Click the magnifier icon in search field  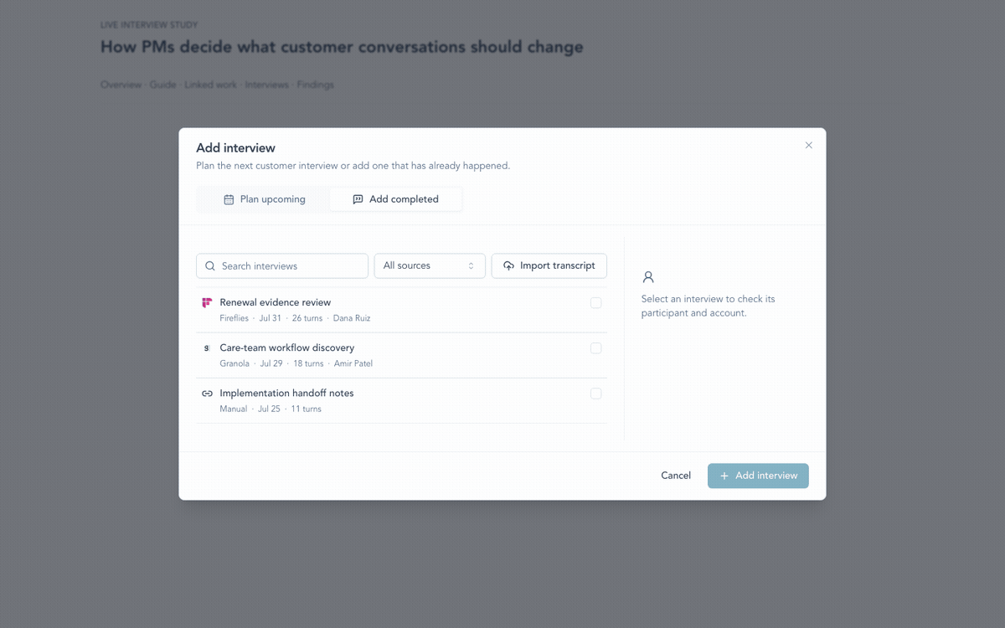210,266
